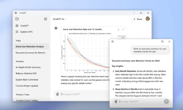This screenshot has width=183, height=110.
Task: Close the ChatGPT main window
Action: click(x=148, y=13)
